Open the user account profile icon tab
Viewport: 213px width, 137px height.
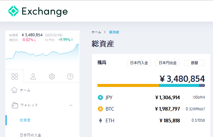coord(33,76)
